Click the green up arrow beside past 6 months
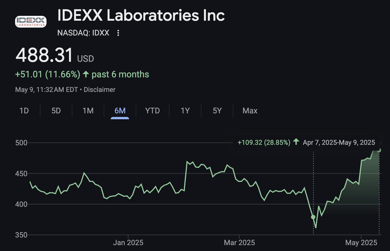 (86, 74)
